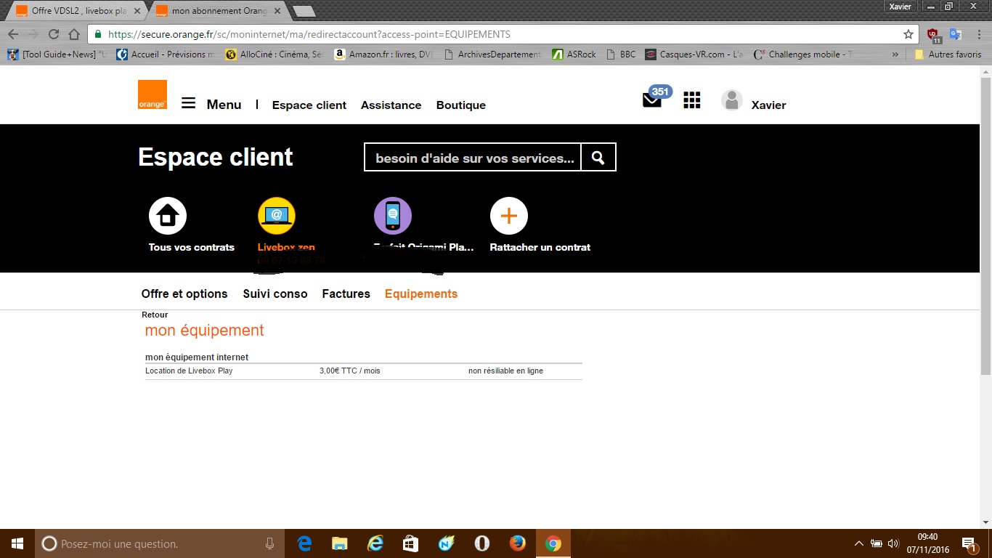
Task: Click the Retour link
Action: [x=155, y=315]
